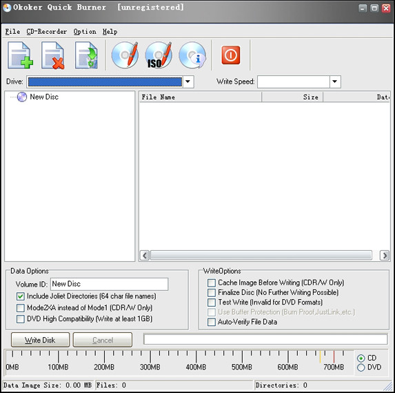Check the Finalize Disc option

212,293
